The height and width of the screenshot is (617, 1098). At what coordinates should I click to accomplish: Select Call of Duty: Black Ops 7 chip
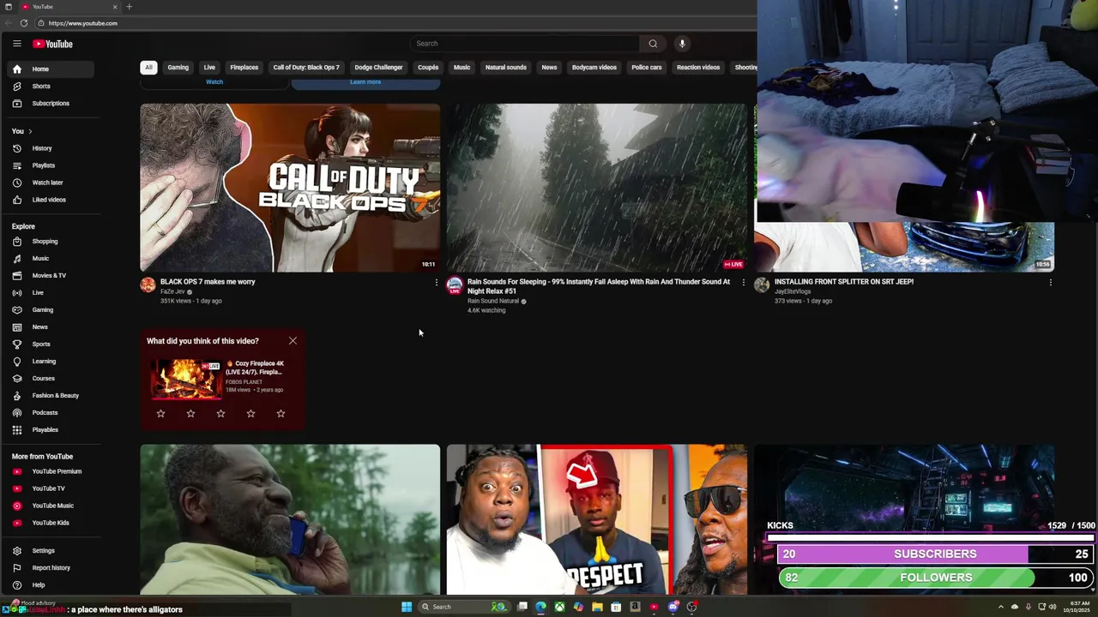[x=306, y=67]
